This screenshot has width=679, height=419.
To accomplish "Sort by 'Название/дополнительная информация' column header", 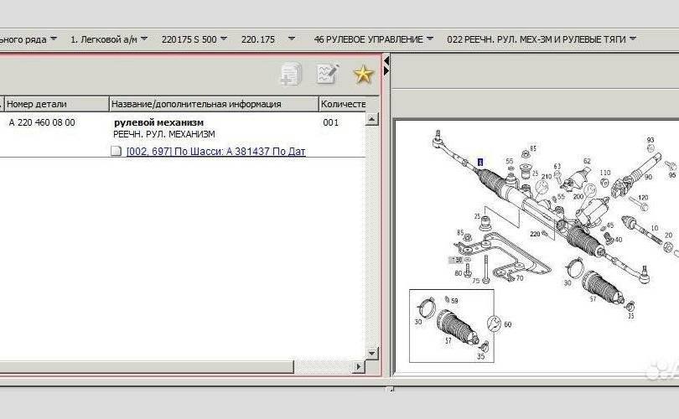I will (213, 104).
